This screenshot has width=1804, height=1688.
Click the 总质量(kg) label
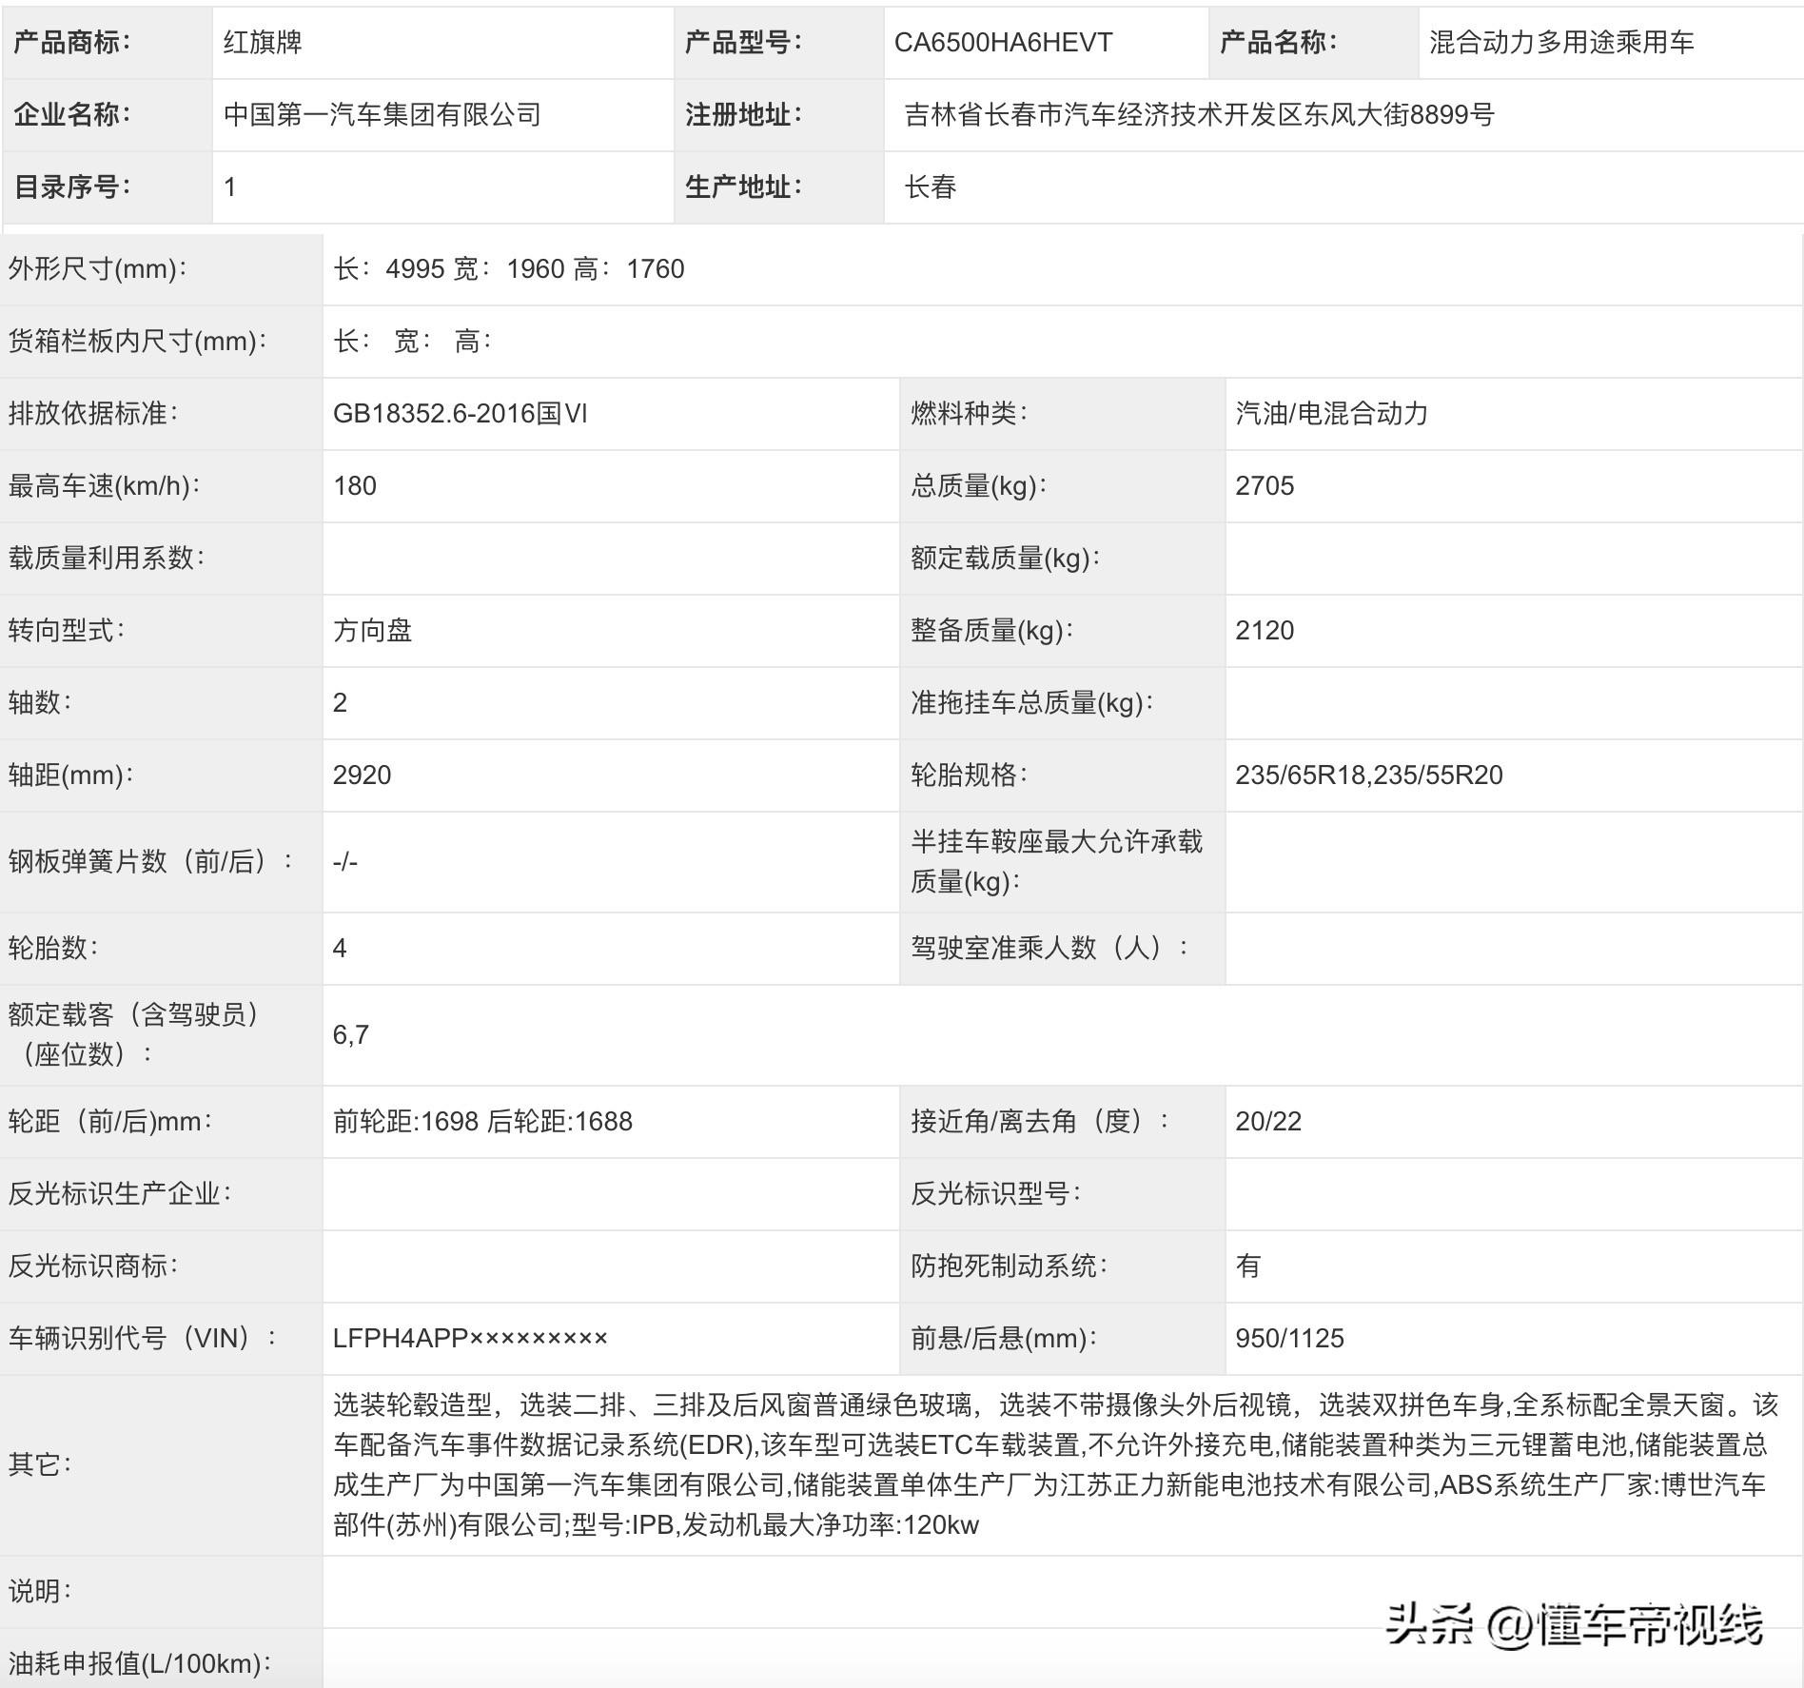[978, 485]
